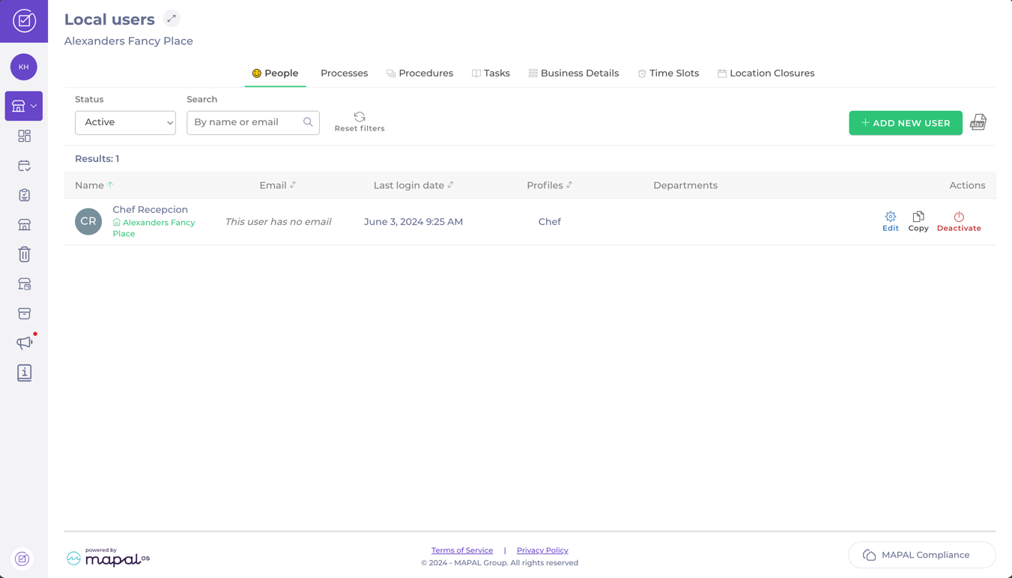This screenshot has height=578, width=1012.
Task: Switch to the Processes tab
Action: 344,73
